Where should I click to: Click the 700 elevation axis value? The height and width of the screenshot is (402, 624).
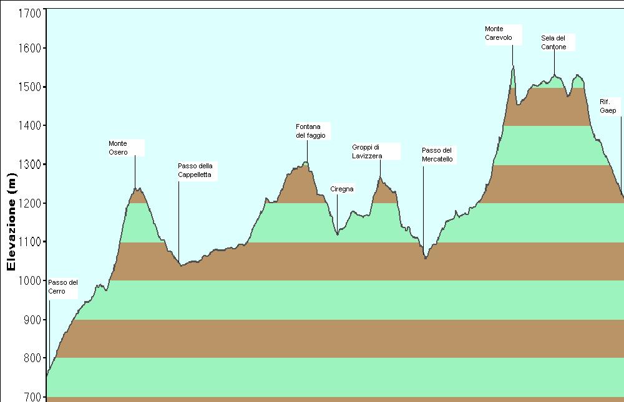pos(32,396)
